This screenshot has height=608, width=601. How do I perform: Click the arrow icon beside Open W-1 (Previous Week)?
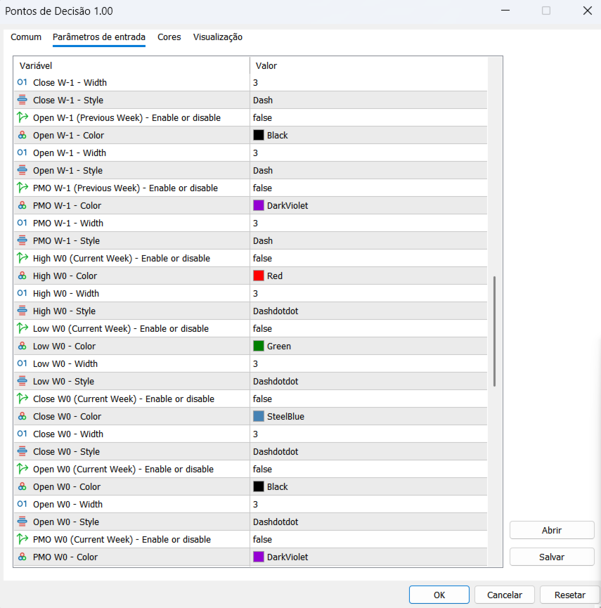(22, 118)
